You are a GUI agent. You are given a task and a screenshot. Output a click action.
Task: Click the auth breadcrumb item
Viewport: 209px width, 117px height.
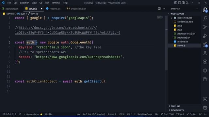pos(21,14)
